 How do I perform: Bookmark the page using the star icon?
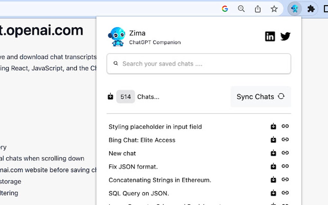click(274, 9)
